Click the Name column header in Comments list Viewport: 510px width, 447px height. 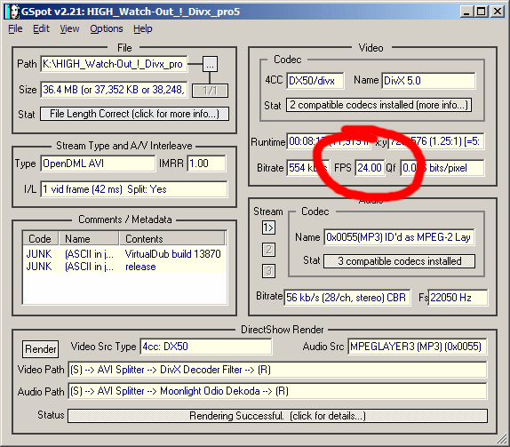click(x=89, y=238)
